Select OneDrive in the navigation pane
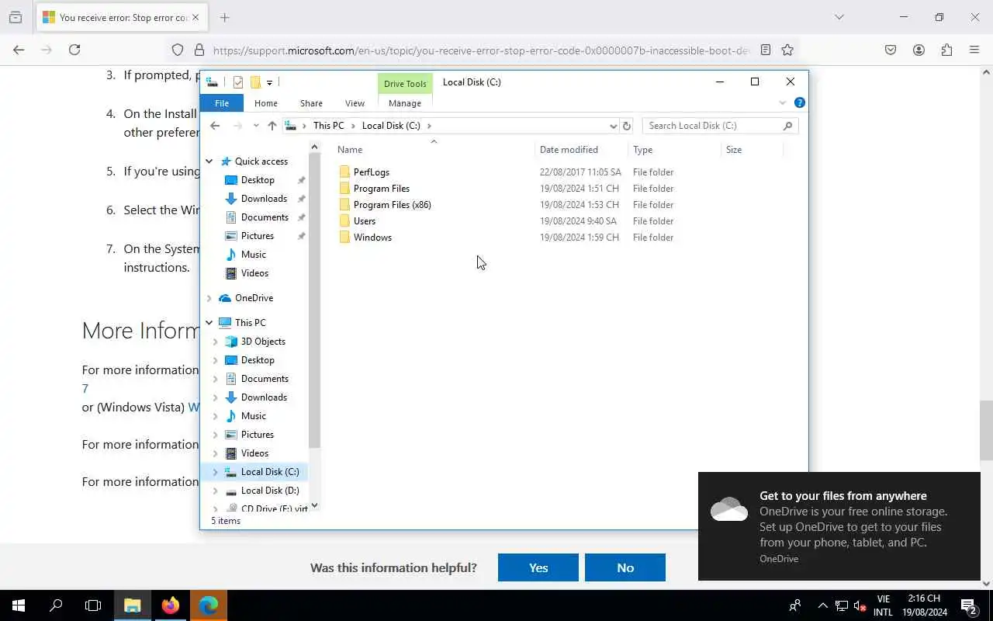 254,298
